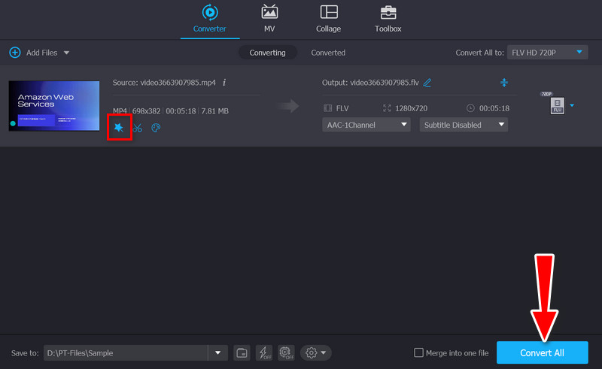This screenshot has width=602, height=369.
Task: Expand the AAC-1Channel audio dropdown
Action: coord(366,125)
